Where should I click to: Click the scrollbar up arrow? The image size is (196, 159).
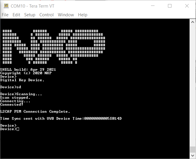point(192,22)
